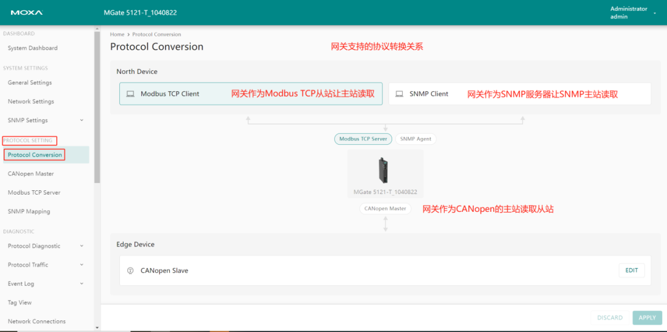
Task: Select the SNMP Agent chip
Action: [x=416, y=139]
